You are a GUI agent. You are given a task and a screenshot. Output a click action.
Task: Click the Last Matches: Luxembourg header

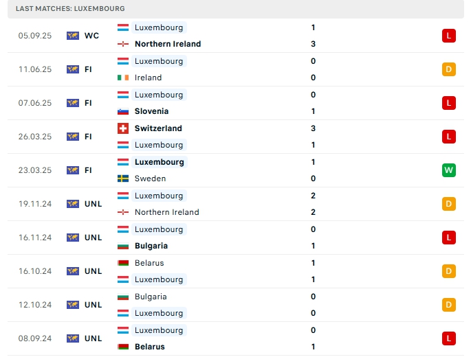point(70,9)
